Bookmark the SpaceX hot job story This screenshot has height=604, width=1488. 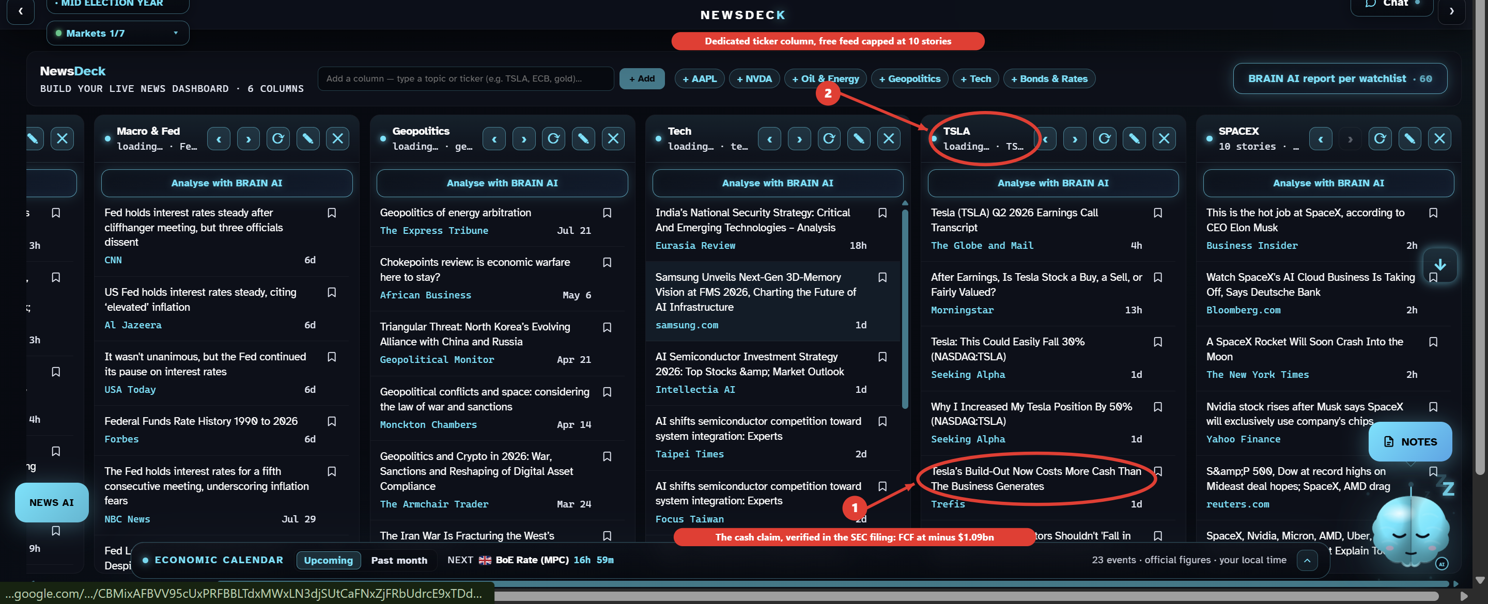[x=1434, y=213]
